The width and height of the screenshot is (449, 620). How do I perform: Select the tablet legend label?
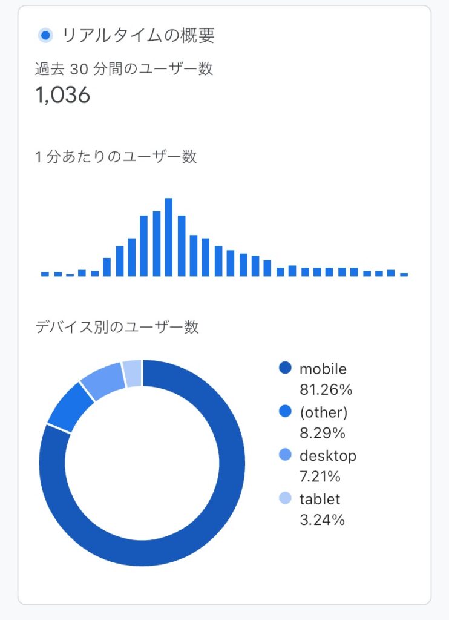tap(320, 499)
